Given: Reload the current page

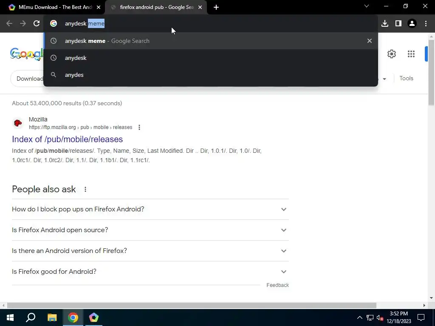Looking at the screenshot, I should point(37,24).
